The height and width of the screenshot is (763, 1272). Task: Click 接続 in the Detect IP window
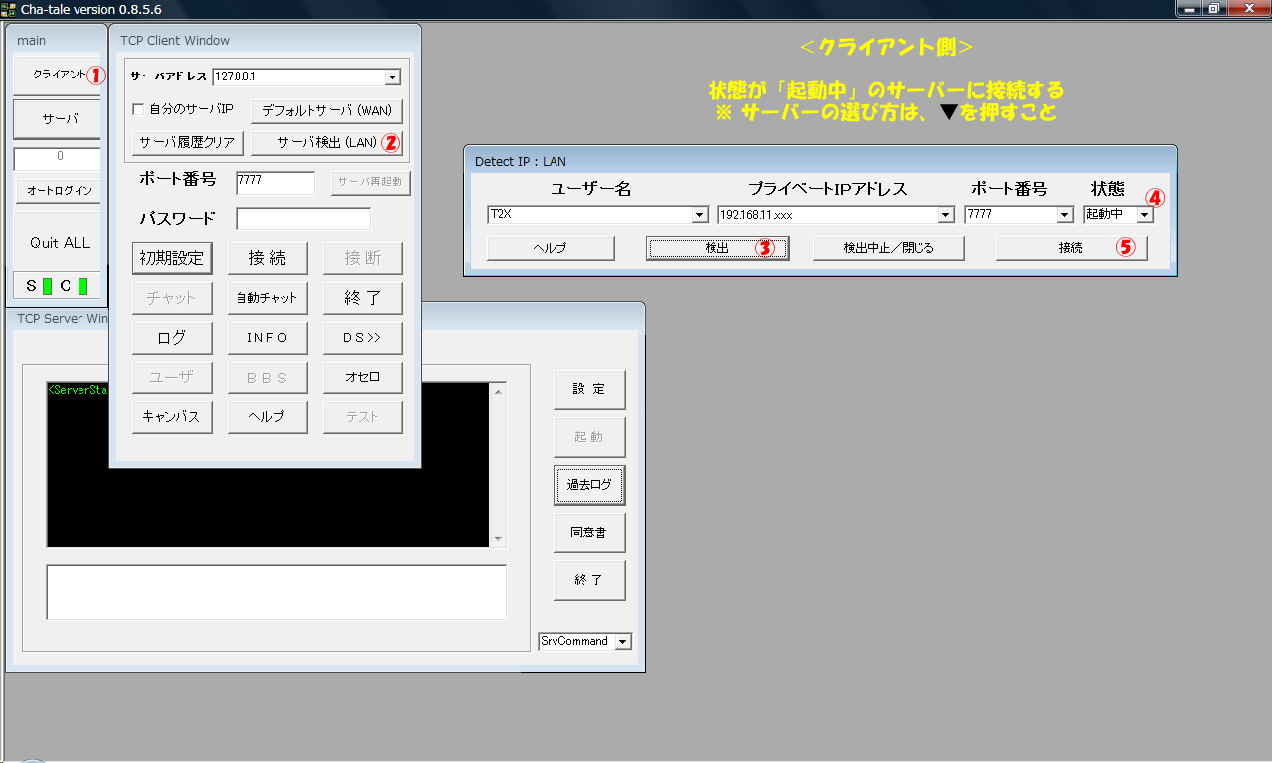click(x=1070, y=248)
